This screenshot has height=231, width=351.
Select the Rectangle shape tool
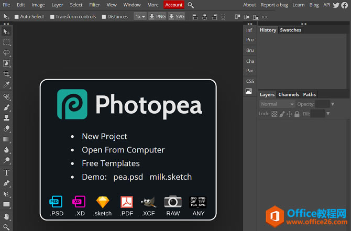click(x=6, y=204)
